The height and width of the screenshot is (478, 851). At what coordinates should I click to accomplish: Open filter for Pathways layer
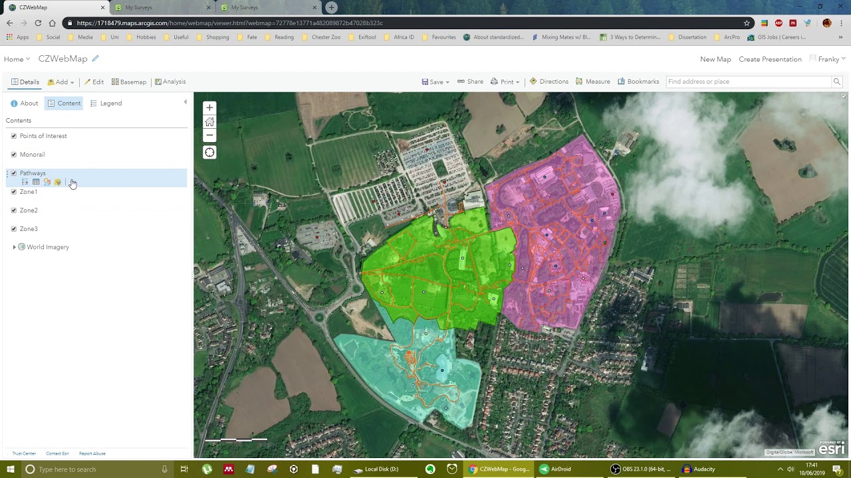(x=58, y=182)
